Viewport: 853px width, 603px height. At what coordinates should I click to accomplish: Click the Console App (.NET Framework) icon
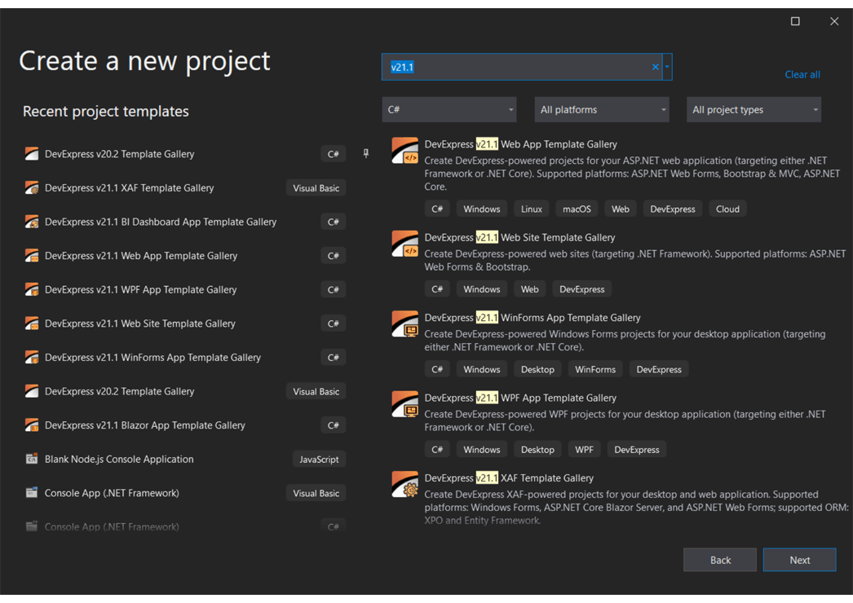[31, 492]
